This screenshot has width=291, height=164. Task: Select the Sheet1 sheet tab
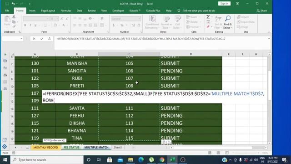[x=118, y=147]
